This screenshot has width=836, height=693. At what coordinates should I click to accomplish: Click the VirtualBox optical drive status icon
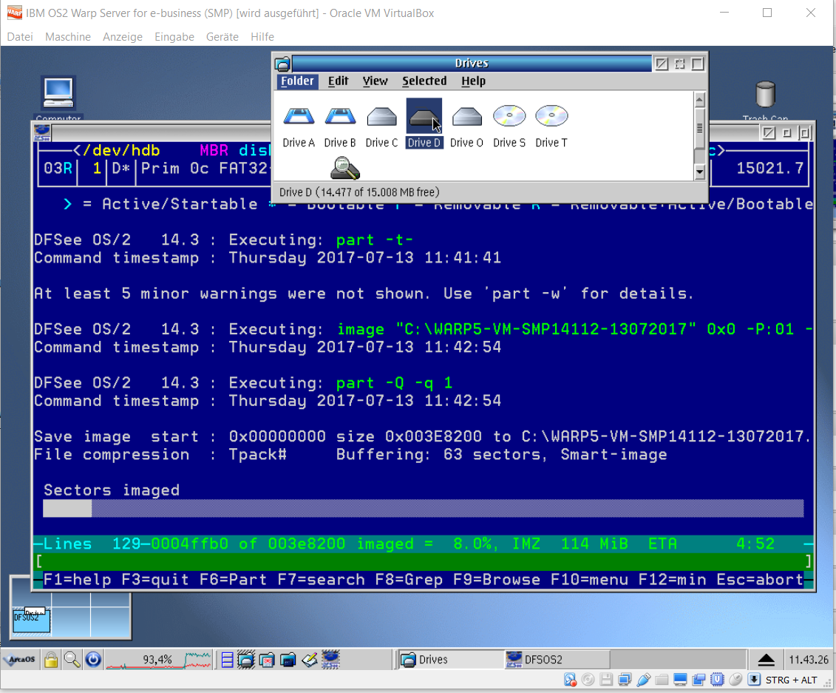pos(588,680)
